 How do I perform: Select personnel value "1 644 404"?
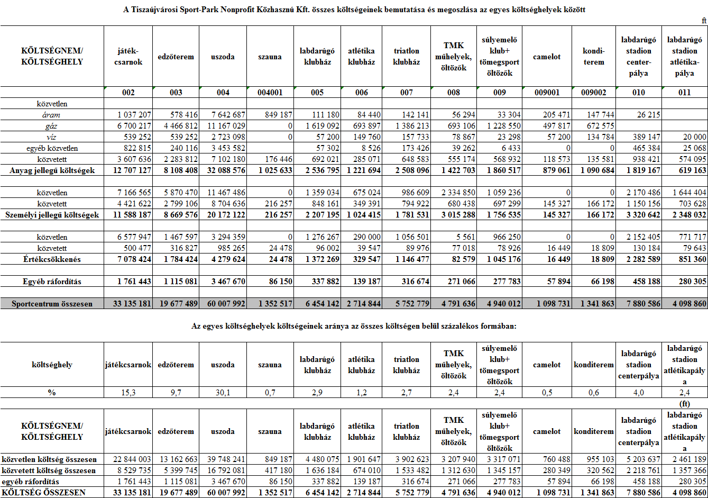[x=688, y=193]
